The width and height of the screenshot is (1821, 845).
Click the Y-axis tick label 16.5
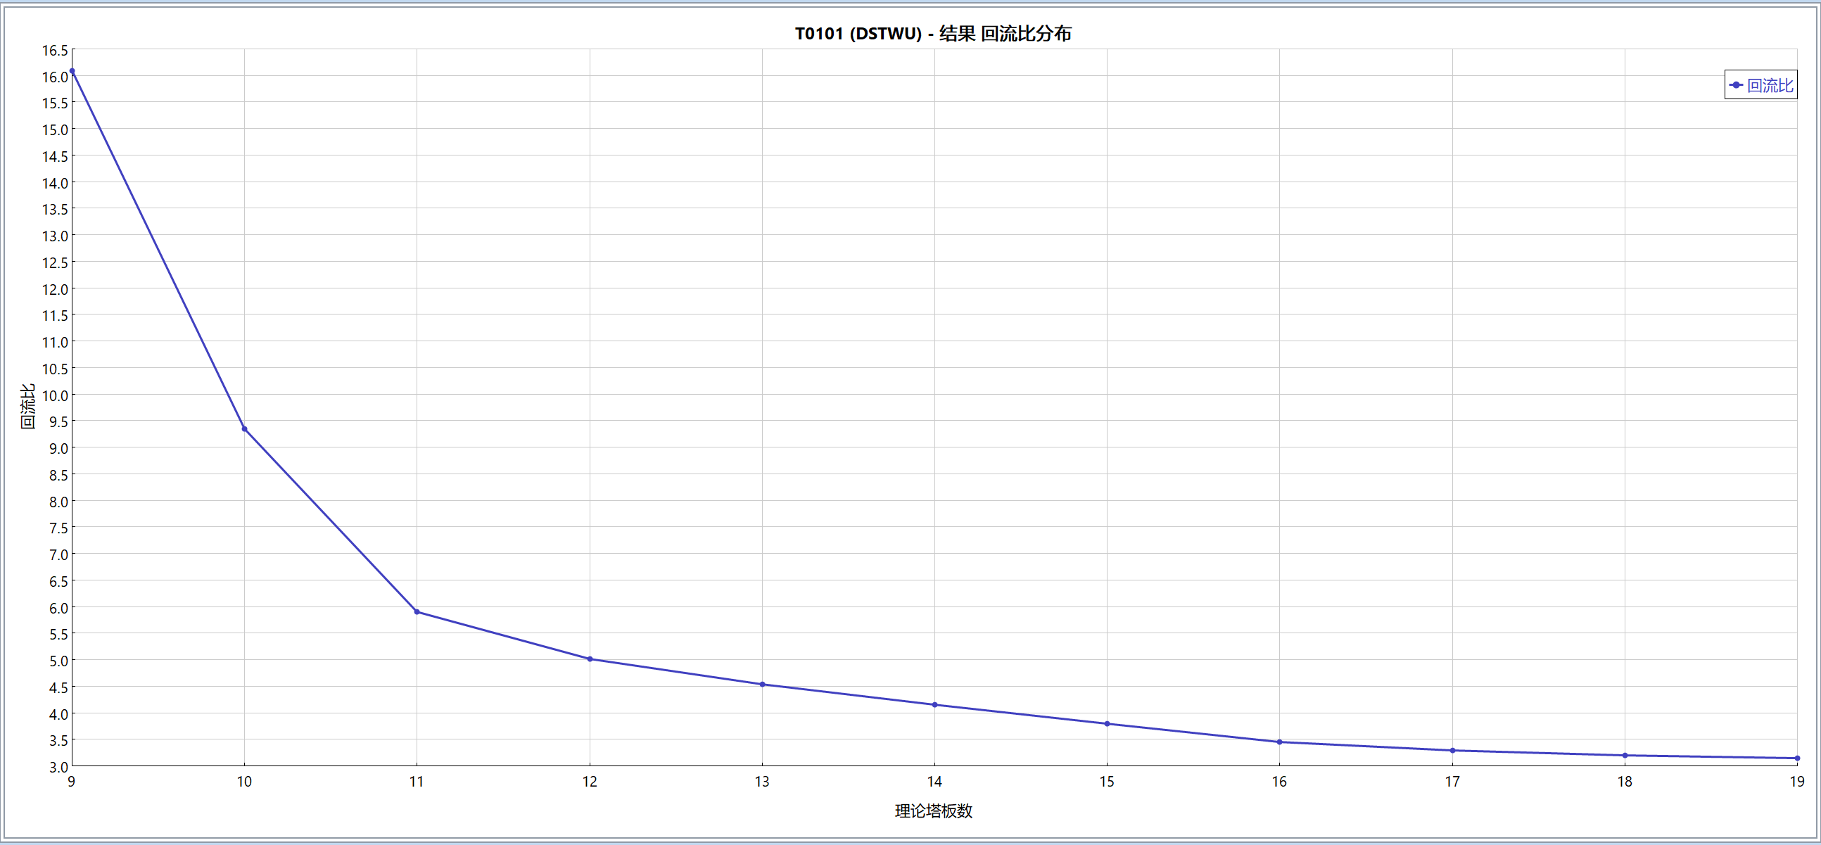[x=55, y=50]
